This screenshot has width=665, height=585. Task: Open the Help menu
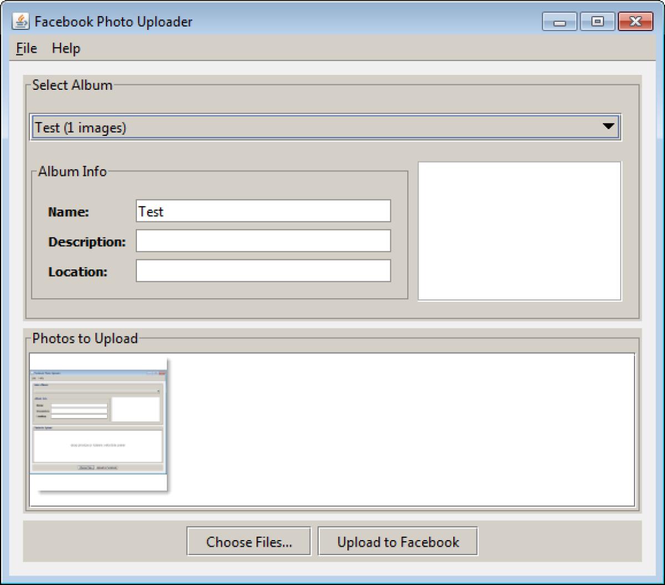pyautogui.click(x=66, y=49)
